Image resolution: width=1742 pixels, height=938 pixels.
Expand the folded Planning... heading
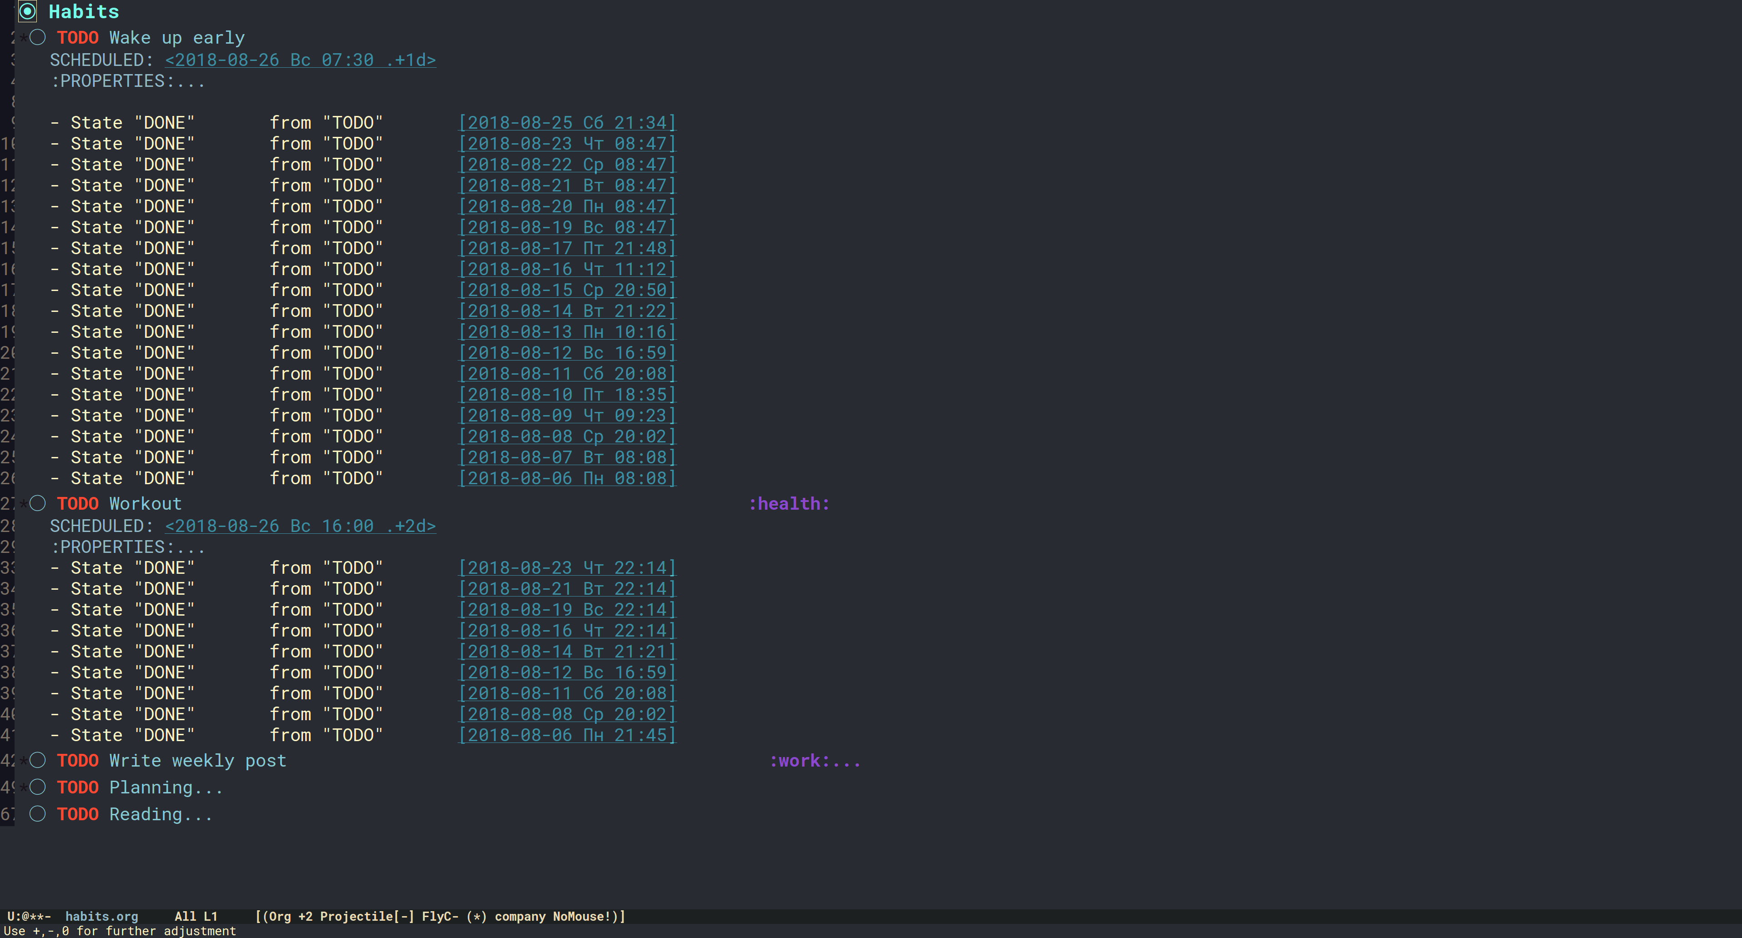coord(165,788)
